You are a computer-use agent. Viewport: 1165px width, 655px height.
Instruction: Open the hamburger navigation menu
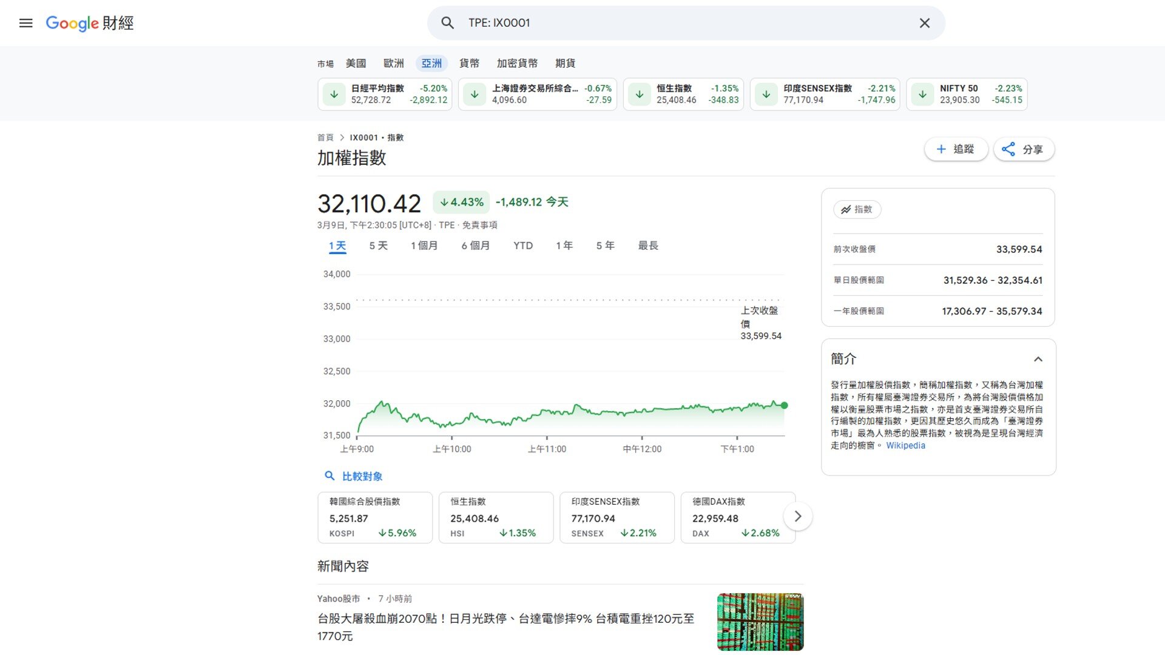(25, 23)
